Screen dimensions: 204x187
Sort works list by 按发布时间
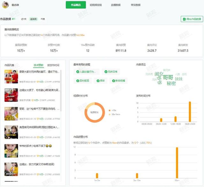(53, 65)
